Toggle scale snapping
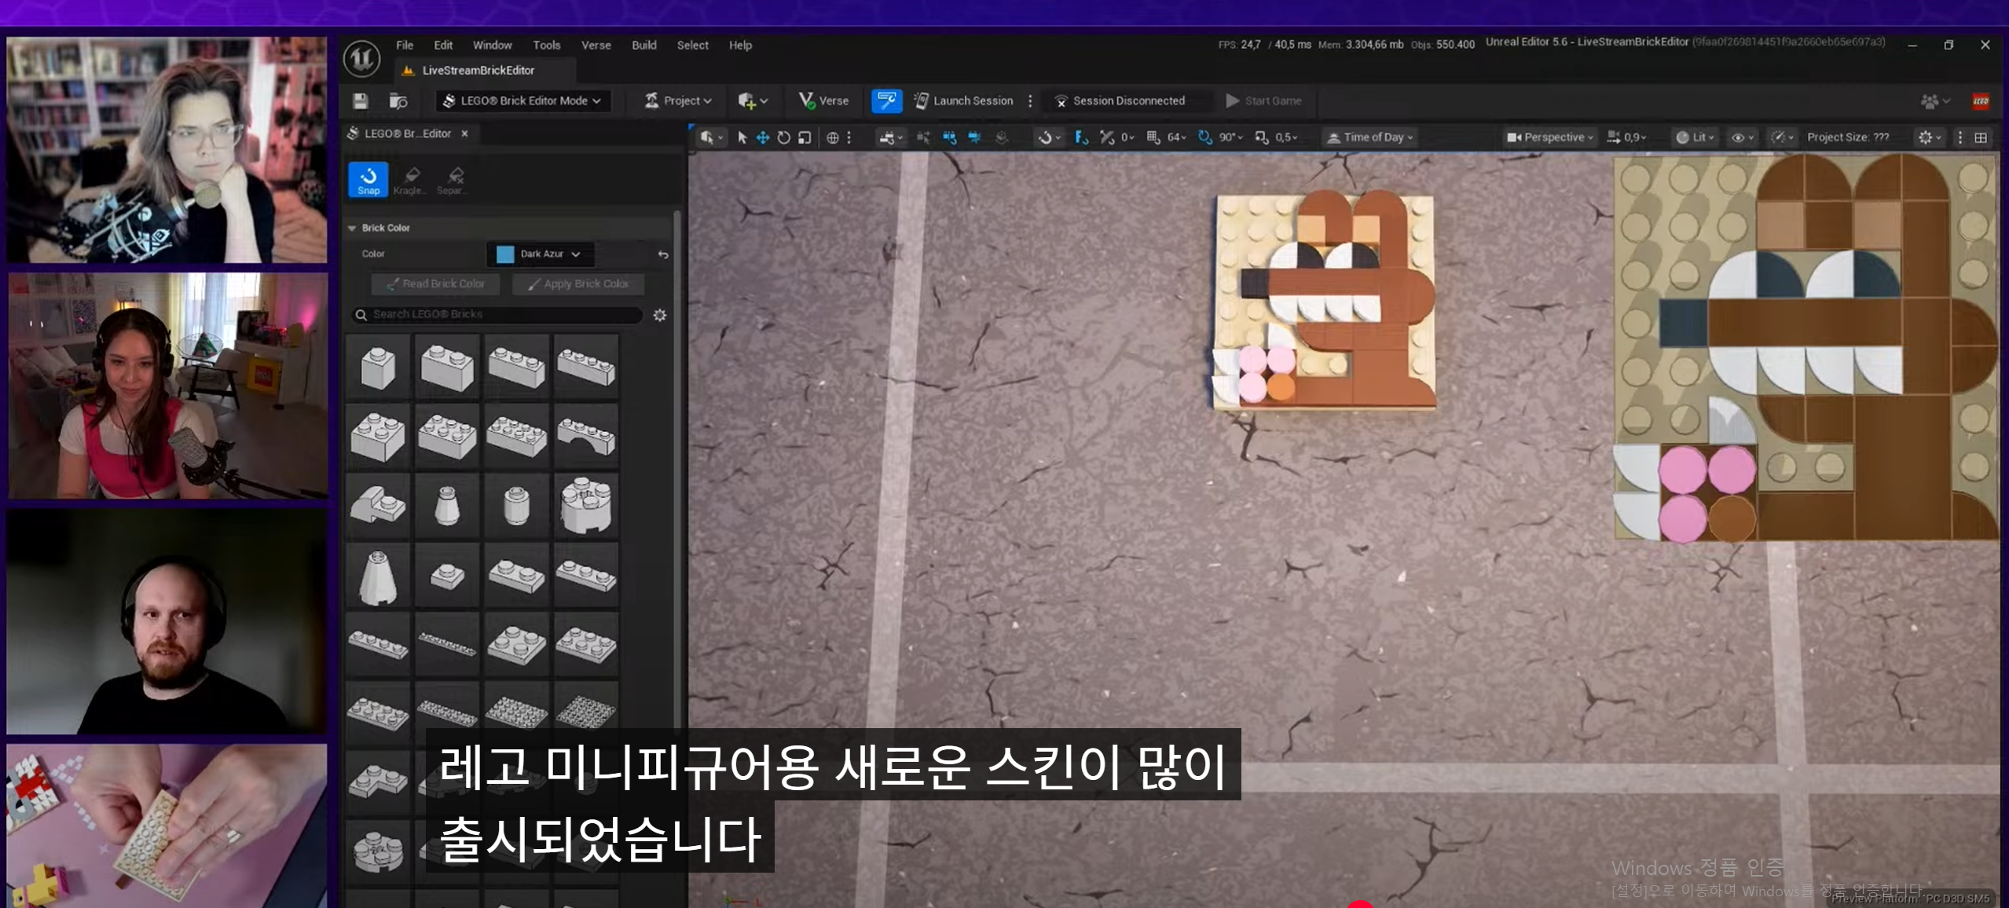Image resolution: width=2009 pixels, height=908 pixels. (x=1262, y=137)
